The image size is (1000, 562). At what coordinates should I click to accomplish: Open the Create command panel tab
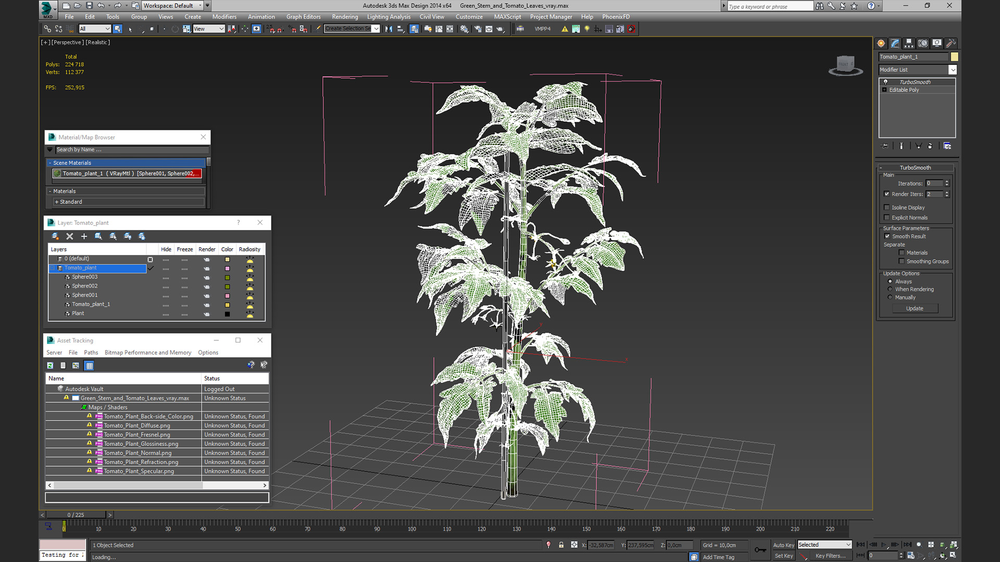coord(881,43)
